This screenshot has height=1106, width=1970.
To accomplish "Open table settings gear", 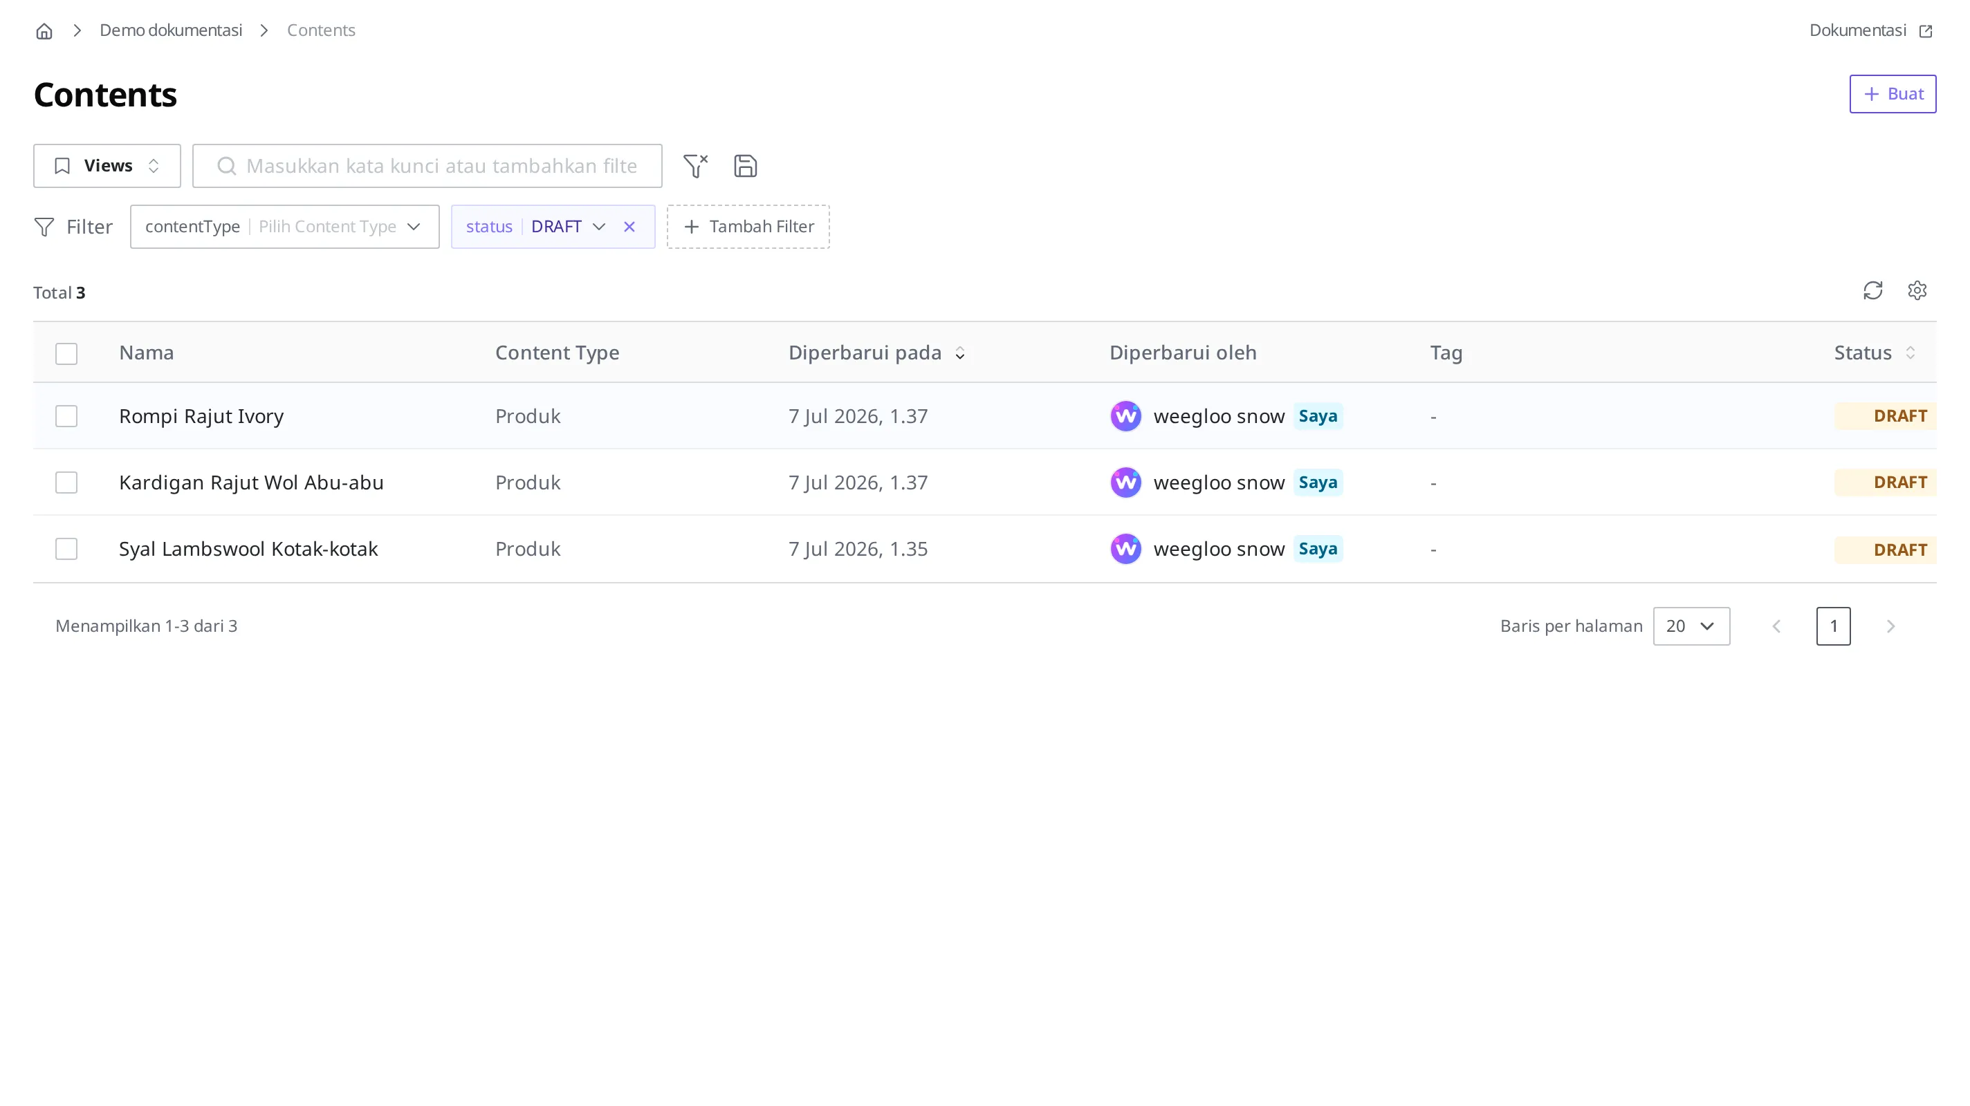I will pyautogui.click(x=1917, y=291).
